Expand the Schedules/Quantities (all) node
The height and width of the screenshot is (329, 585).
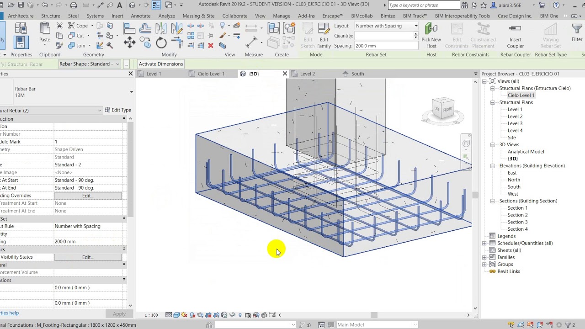pyautogui.click(x=484, y=243)
